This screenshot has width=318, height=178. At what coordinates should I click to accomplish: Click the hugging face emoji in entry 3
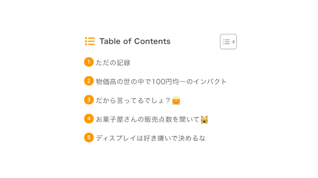click(x=176, y=101)
